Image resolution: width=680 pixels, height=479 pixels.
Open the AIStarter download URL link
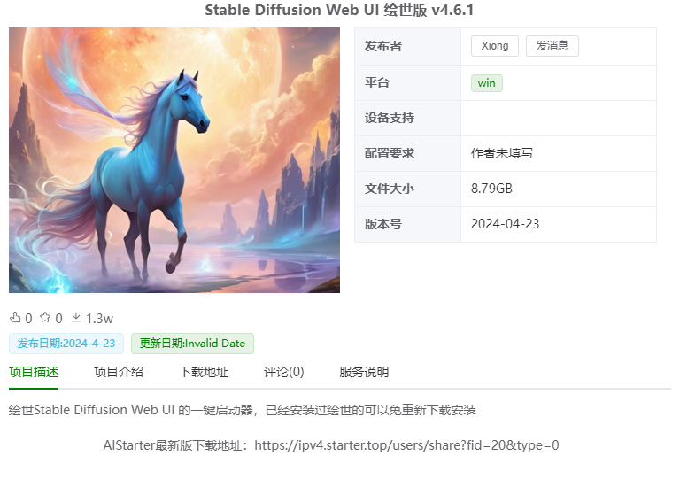click(x=406, y=445)
